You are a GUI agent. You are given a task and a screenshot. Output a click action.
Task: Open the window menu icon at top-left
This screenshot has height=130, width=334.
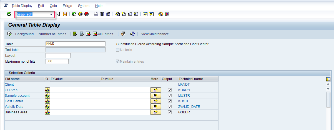point(6,5)
